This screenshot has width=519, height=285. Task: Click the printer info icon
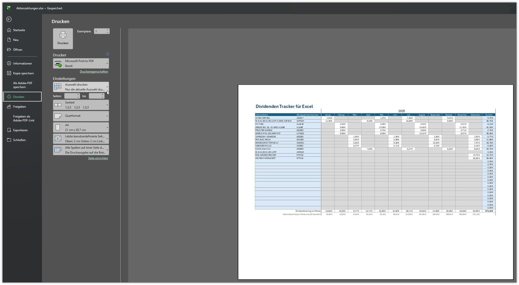pos(107,54)
